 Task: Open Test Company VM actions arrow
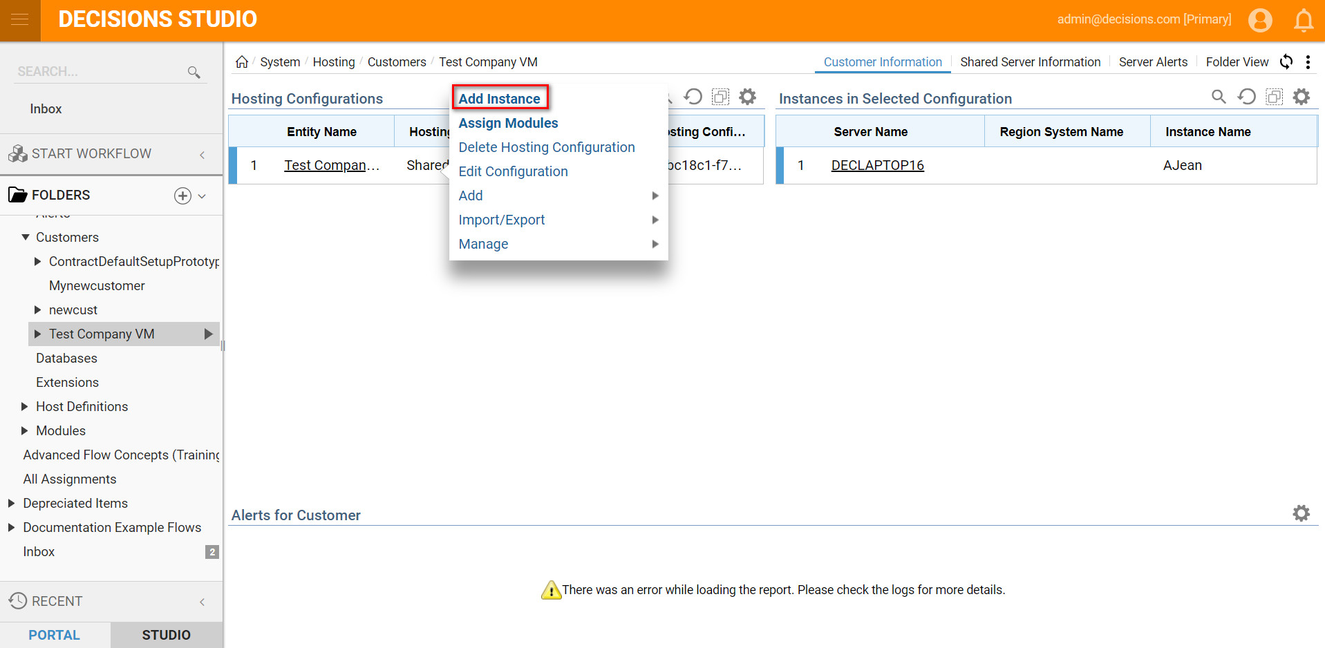[x=209, y=334]
